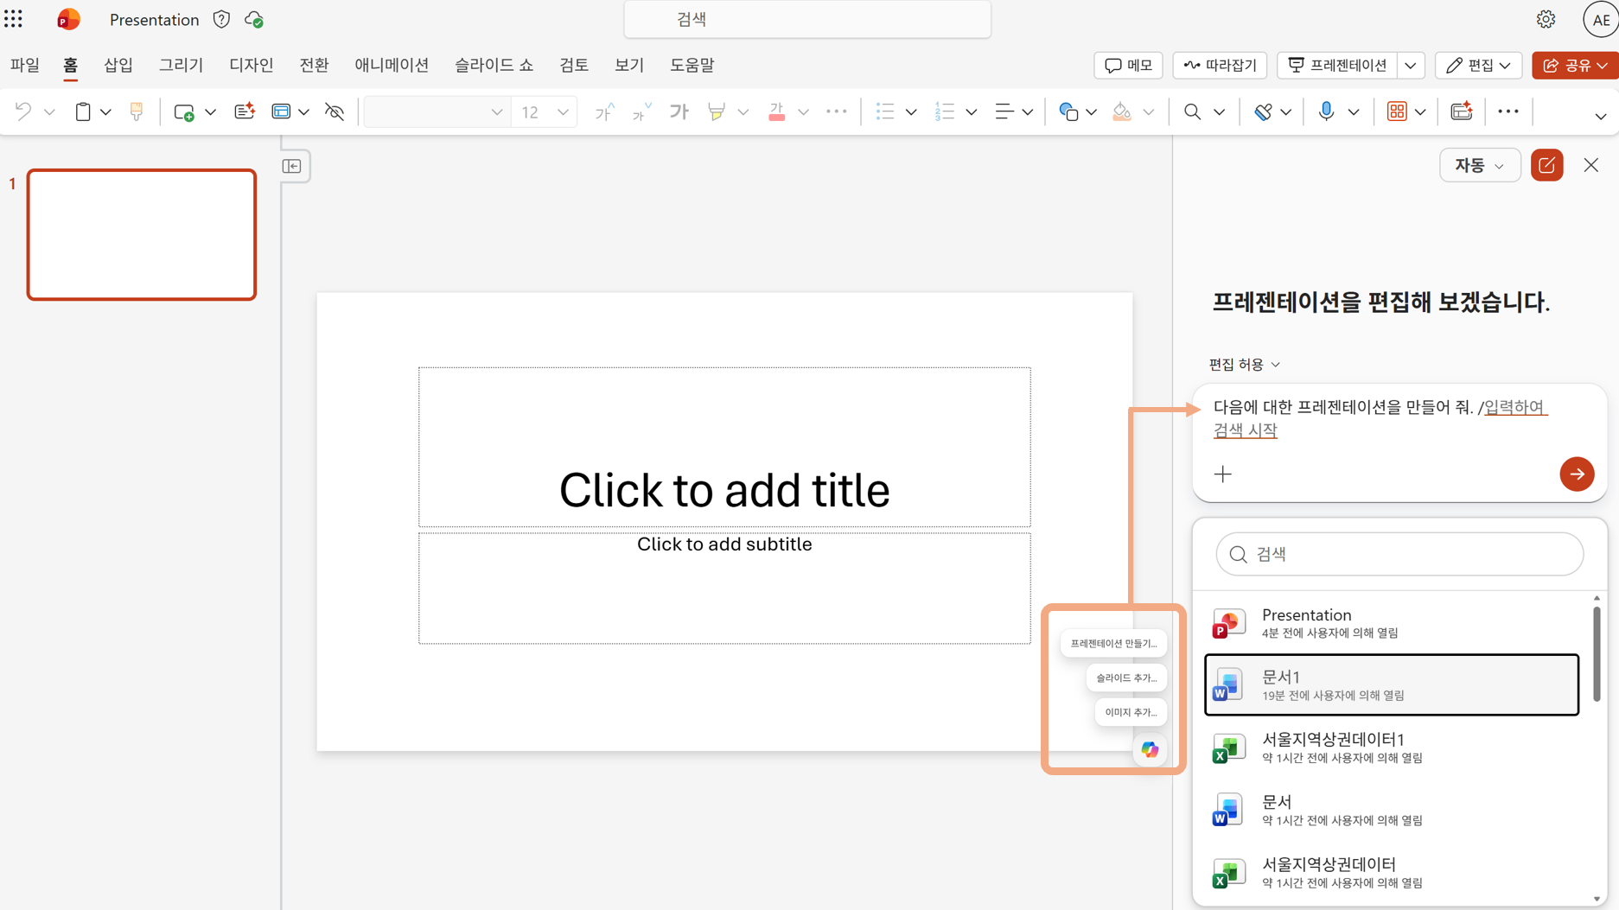
Task: Open the 편집 mode dropdown
Action: [x=1478, y=66]
